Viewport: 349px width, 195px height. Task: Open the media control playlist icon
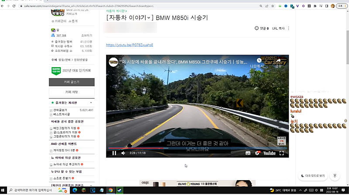321,6
